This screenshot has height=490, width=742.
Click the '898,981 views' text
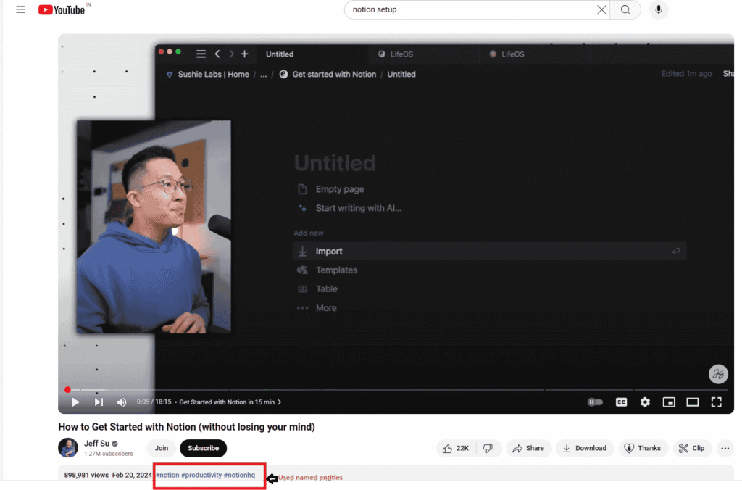tap(86, 475)
